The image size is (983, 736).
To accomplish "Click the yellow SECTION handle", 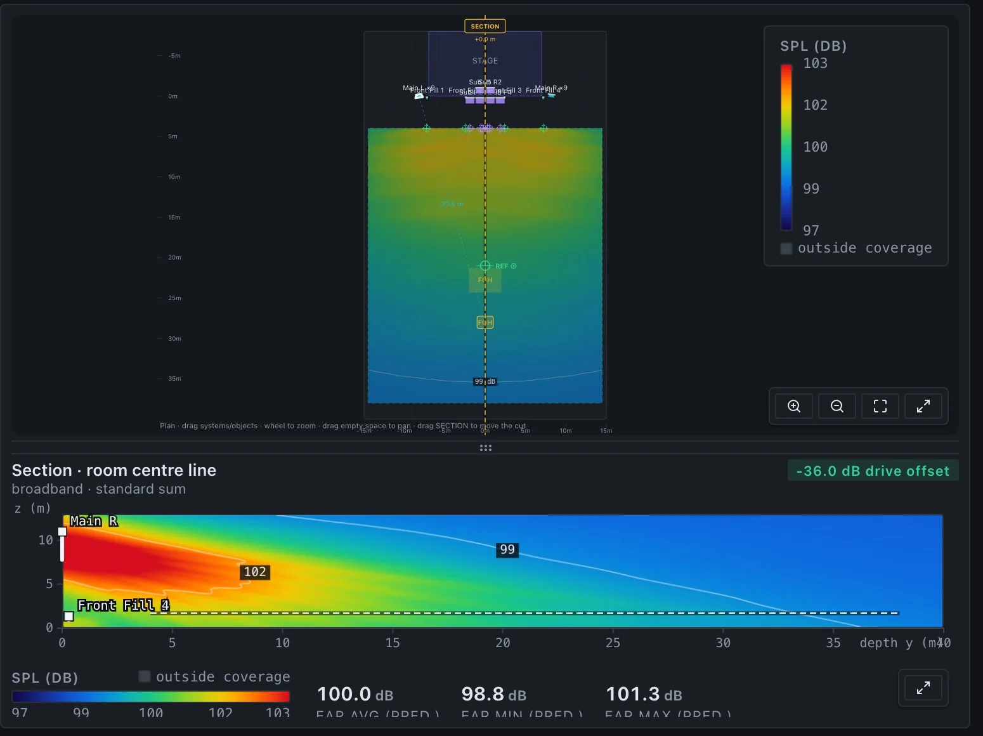I will click(485, 26).
